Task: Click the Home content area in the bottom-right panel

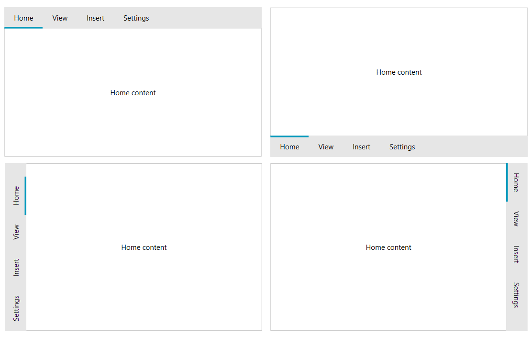Action: point(388,247)
